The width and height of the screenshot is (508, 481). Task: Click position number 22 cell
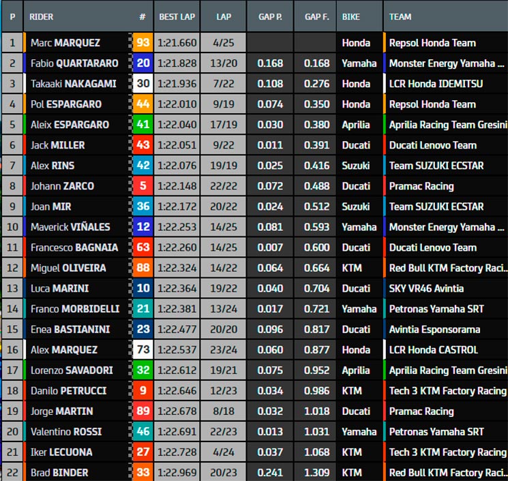(x=12, y=473)
